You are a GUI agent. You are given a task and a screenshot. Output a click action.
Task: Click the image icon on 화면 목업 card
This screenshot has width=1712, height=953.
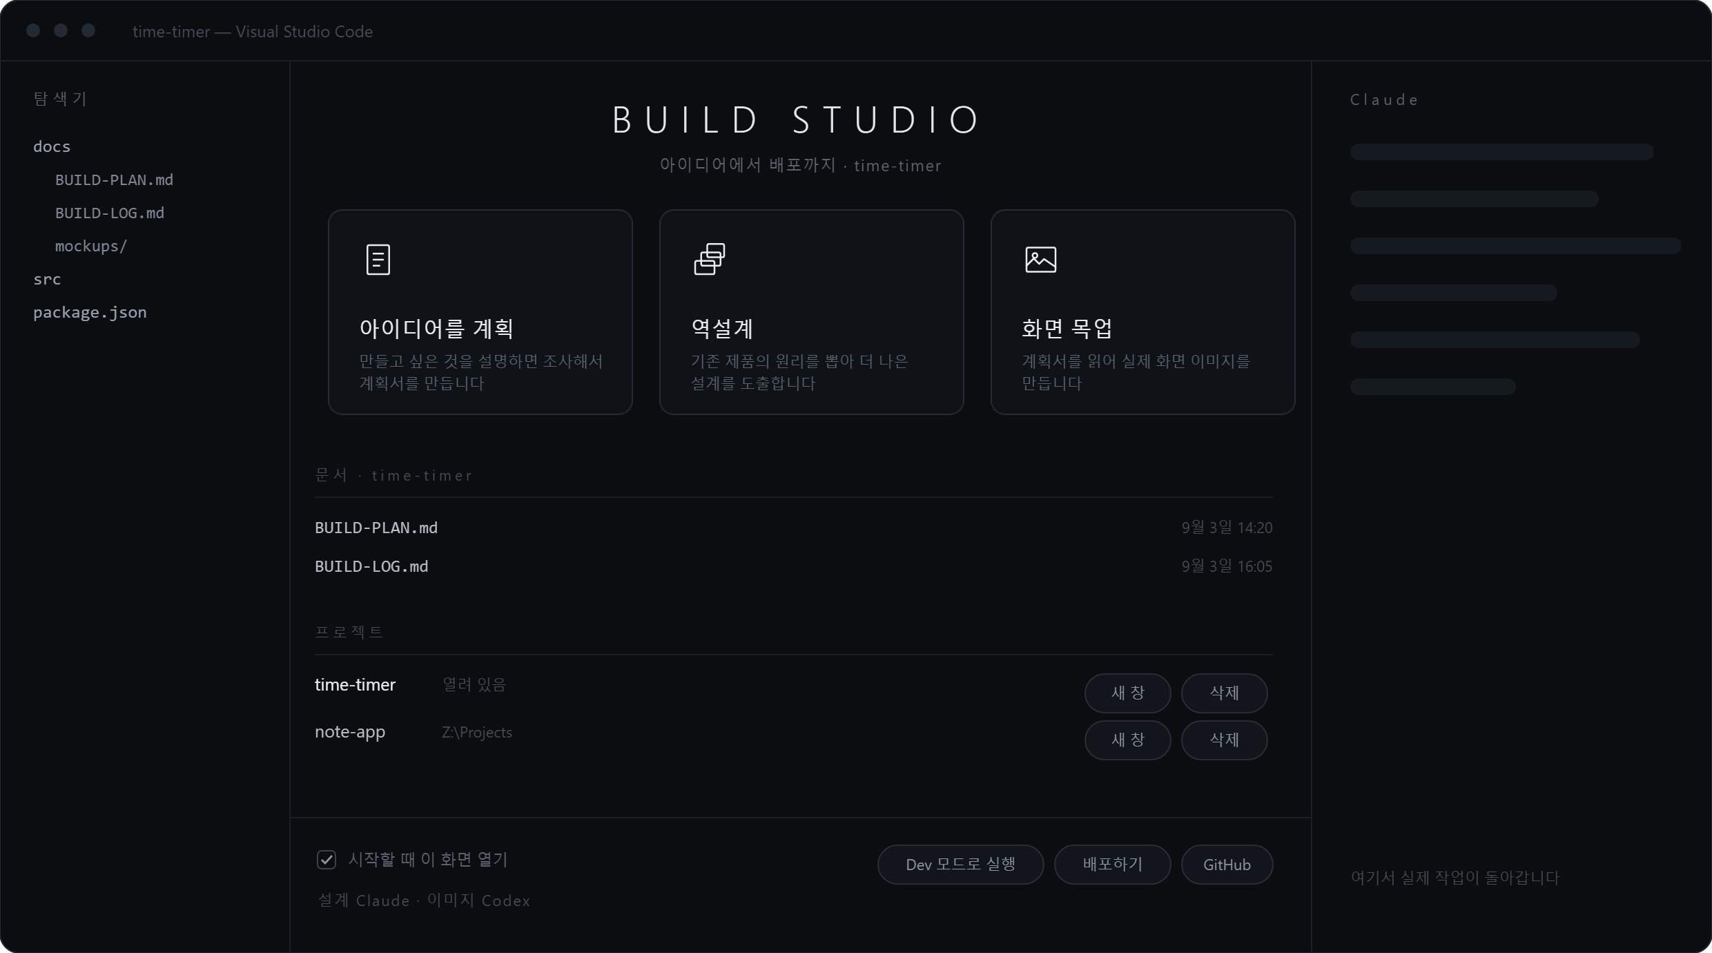pos(1041,260)
